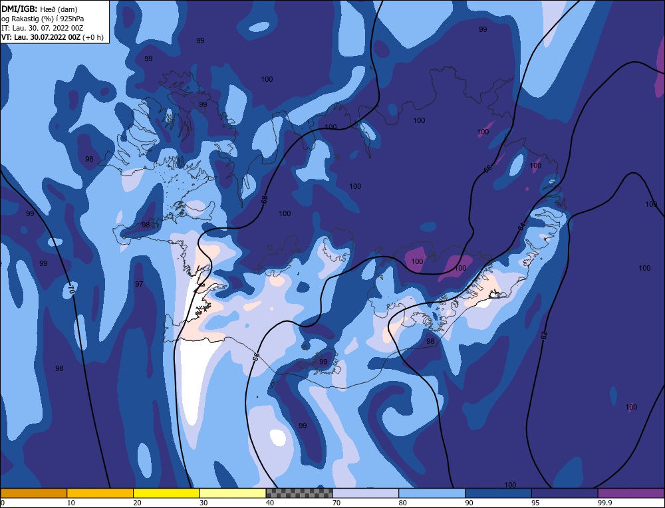Click the lavender 70–80 legend swatch

pos(366,493)
